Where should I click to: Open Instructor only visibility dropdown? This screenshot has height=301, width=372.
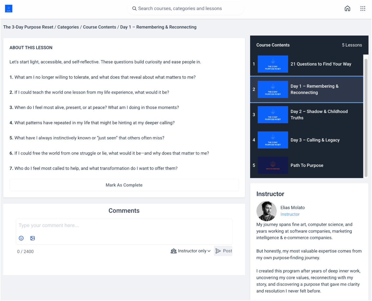(191, 251)
